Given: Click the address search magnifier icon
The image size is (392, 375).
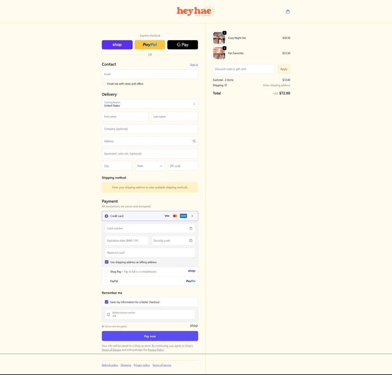Looking at the screenshot, I should pyautogui.click(x=194, y=141).
